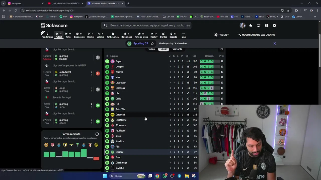Open Braga vs Sporting match

tap(71, 89)
